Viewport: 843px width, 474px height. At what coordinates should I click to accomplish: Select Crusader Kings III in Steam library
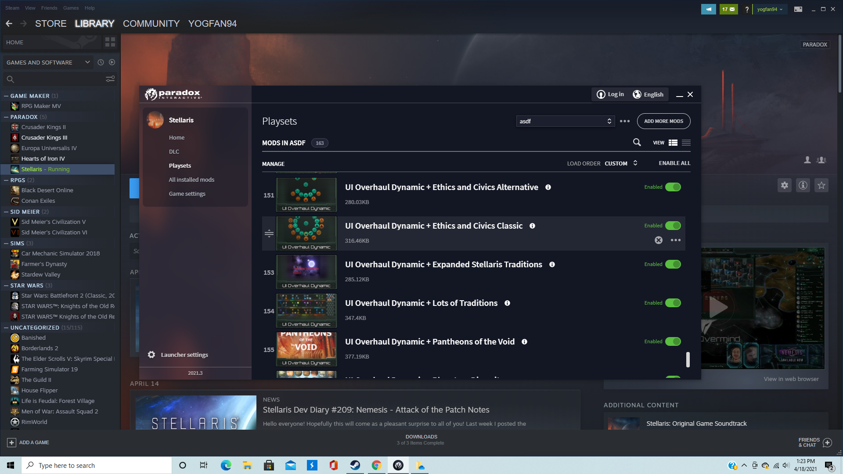[x=44, y=138]
